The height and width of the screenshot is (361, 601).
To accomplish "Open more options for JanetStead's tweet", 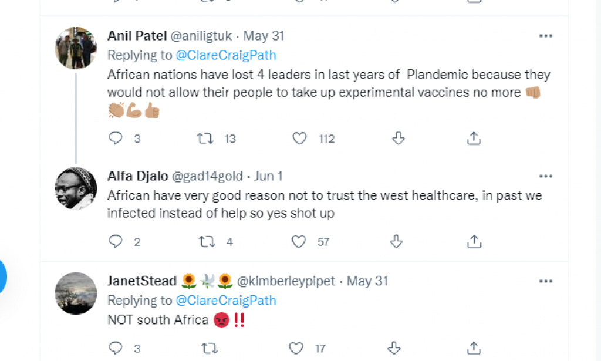I will [x=546, y=281].
